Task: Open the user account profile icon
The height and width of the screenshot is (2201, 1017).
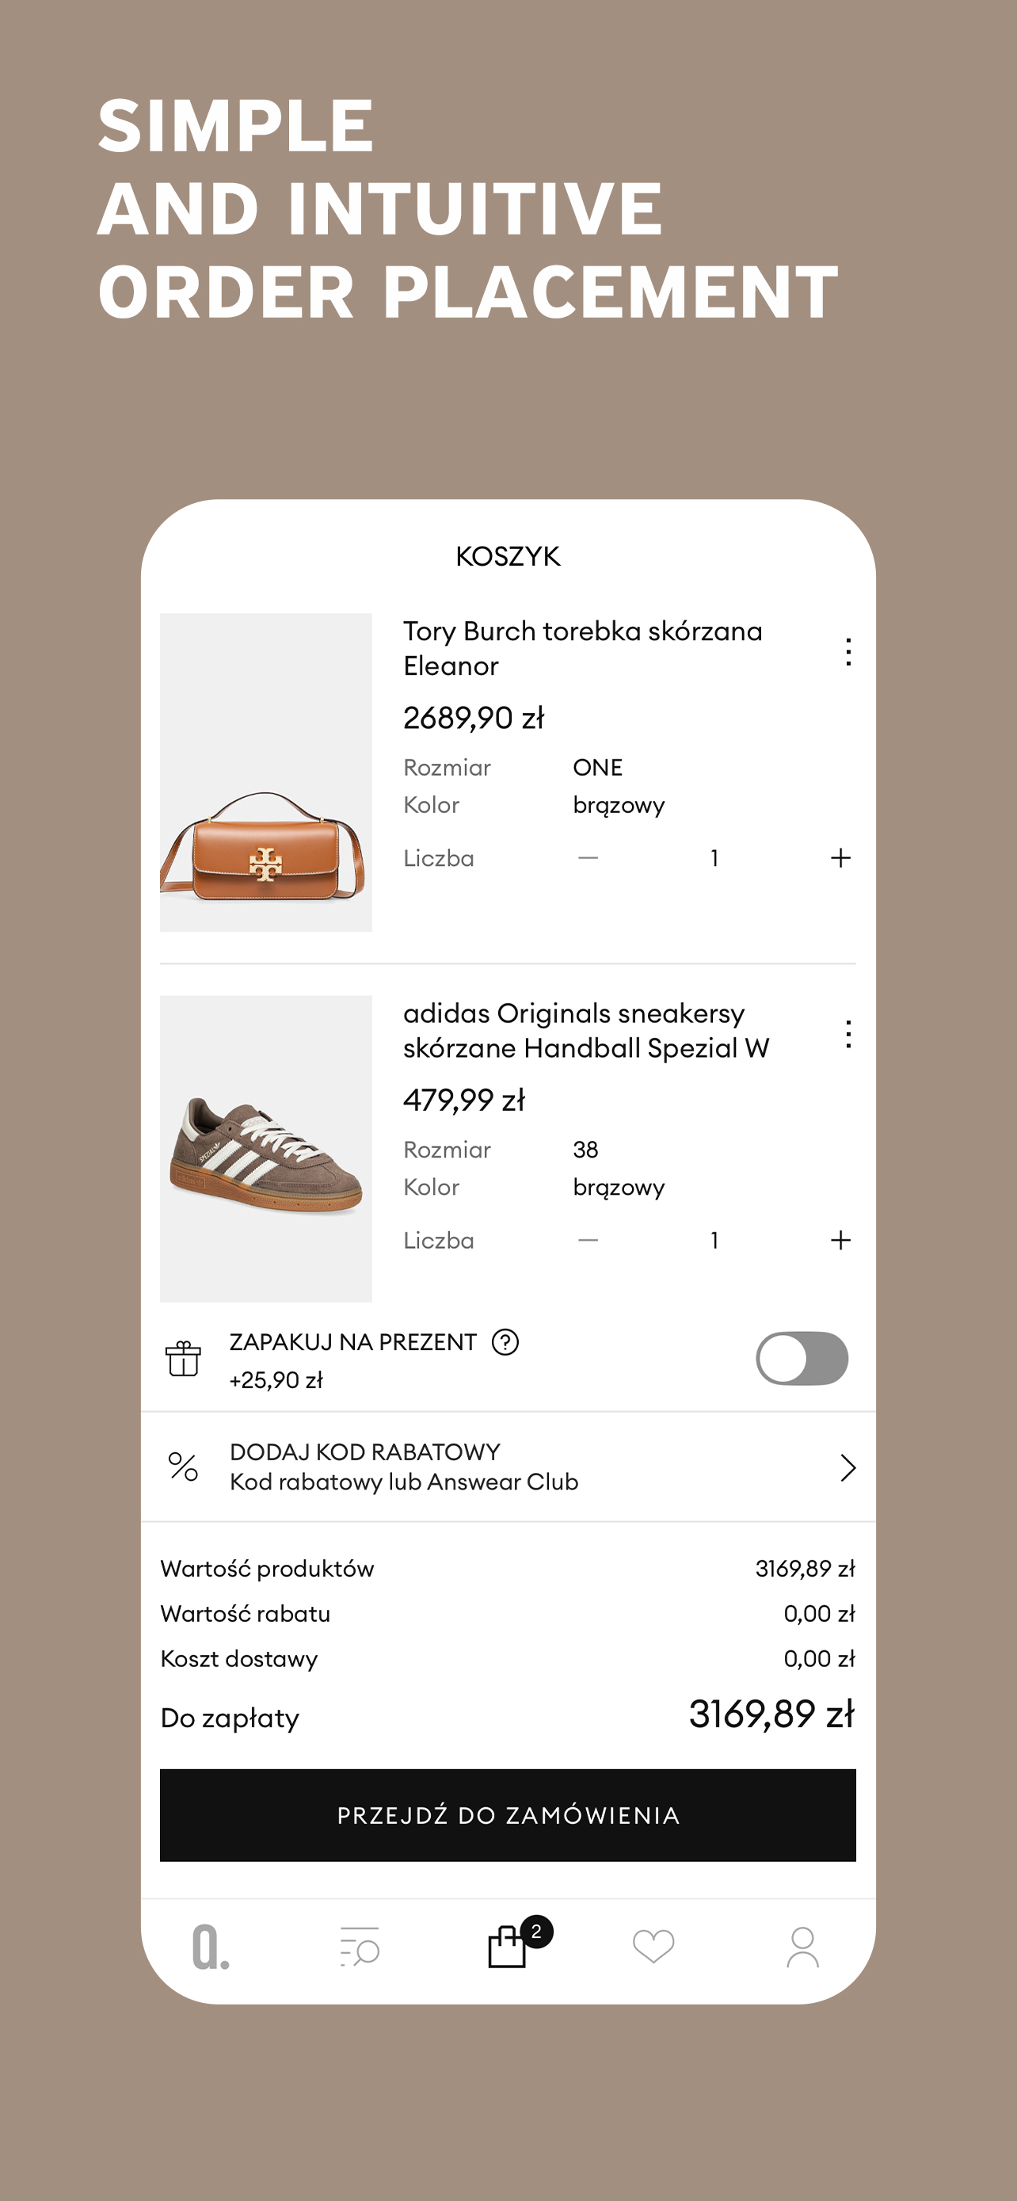Action: 802,1947
